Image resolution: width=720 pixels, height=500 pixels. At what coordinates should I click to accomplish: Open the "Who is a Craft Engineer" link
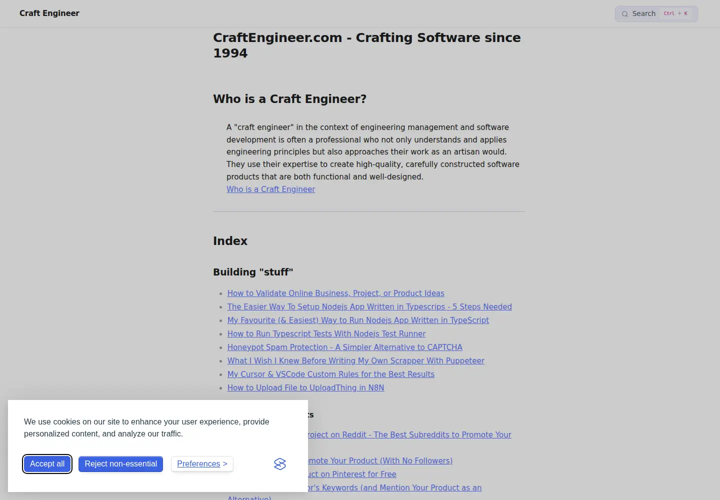(x=270, y=189)
